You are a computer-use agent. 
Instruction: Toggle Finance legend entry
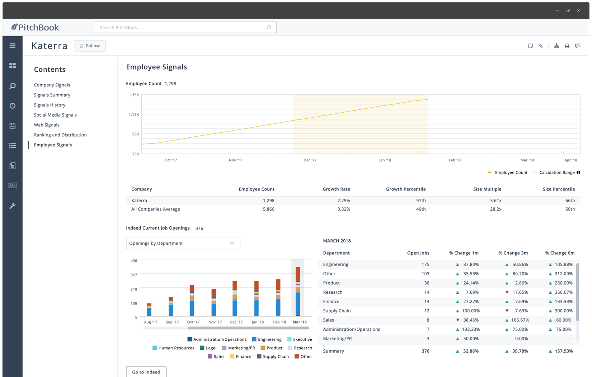point(241,357)
